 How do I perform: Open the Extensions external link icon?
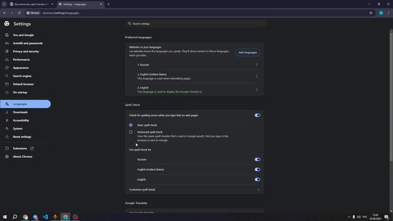click(x=32, y=149)
